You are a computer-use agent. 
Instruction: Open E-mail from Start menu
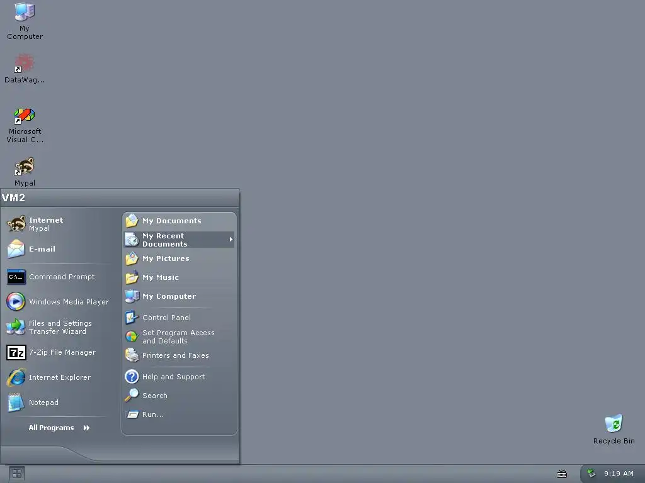[59, 249]
